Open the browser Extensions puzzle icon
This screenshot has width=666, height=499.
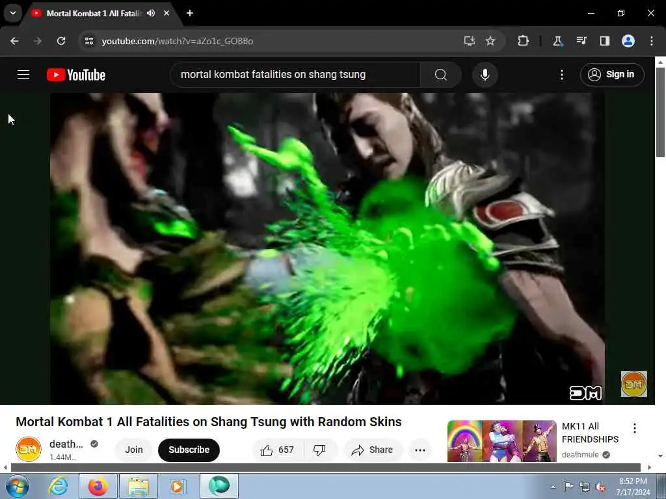[x=524, y=41]
